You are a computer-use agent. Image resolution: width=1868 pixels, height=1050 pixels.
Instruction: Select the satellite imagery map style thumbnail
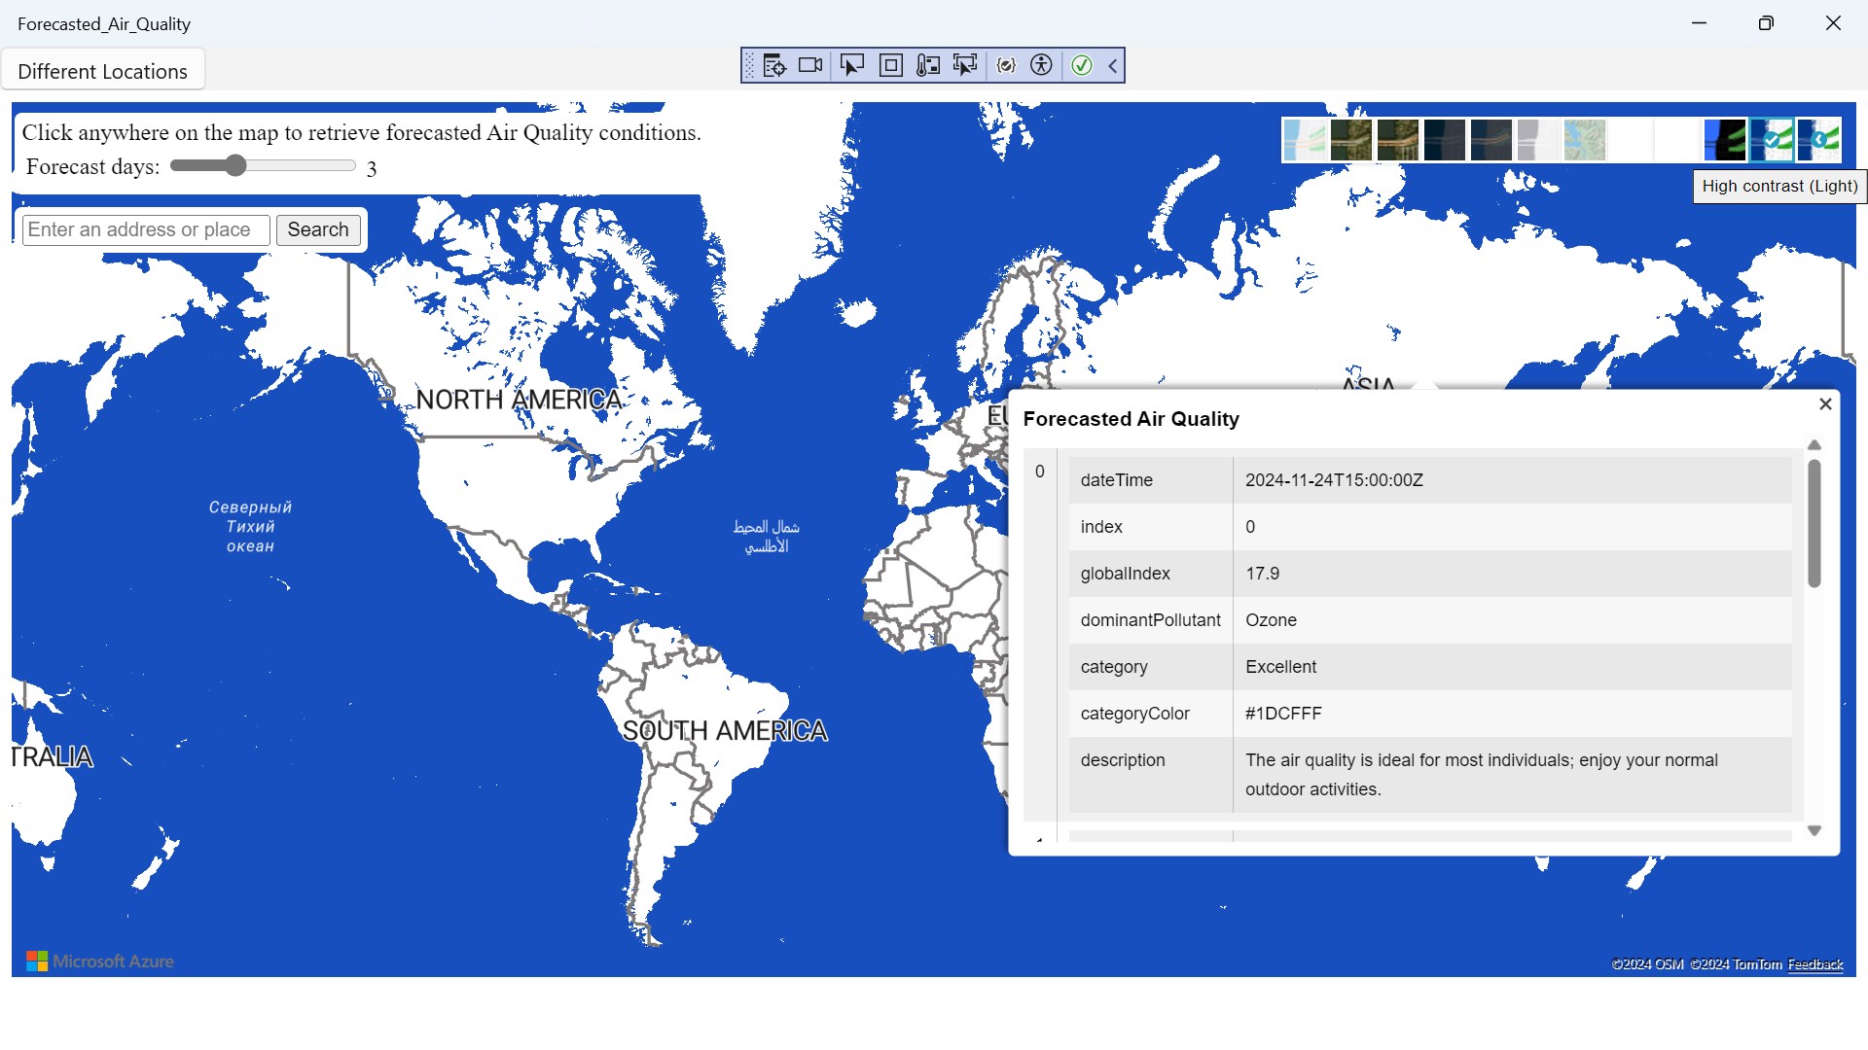[1351, 140]
